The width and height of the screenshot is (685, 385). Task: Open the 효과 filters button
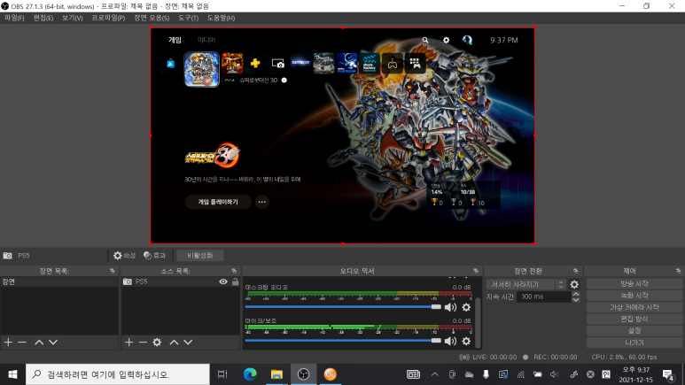155,256
